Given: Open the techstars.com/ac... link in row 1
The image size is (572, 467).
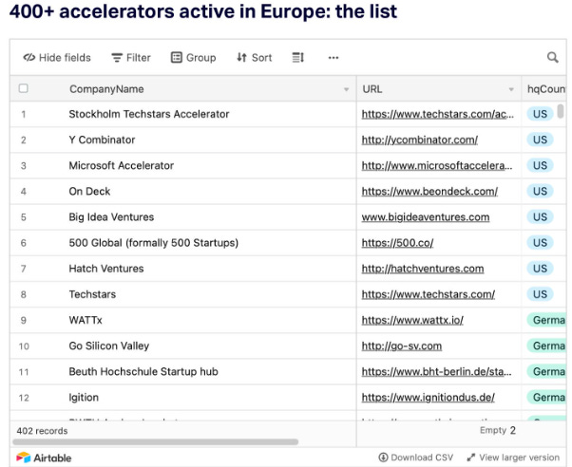Looking at the screenshot, I should pos(438,114).
